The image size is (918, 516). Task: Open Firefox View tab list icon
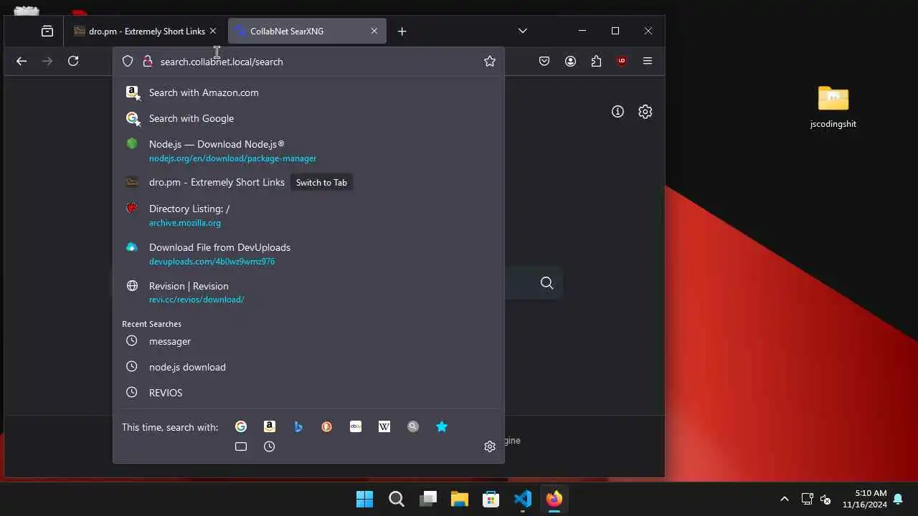pyautogui.click(x=47, y=31)
